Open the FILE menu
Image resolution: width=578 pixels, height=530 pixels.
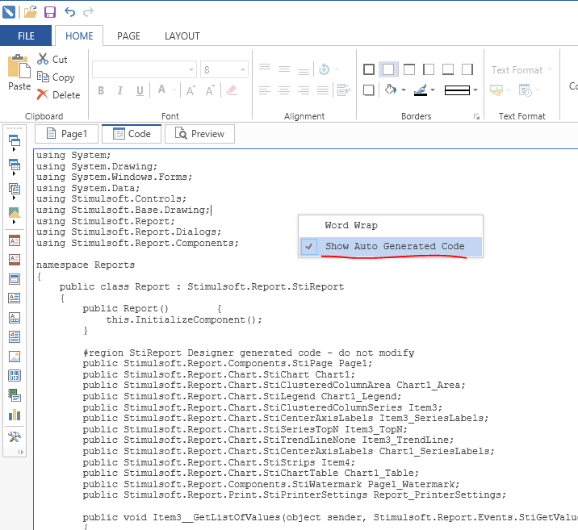(26, 35)
